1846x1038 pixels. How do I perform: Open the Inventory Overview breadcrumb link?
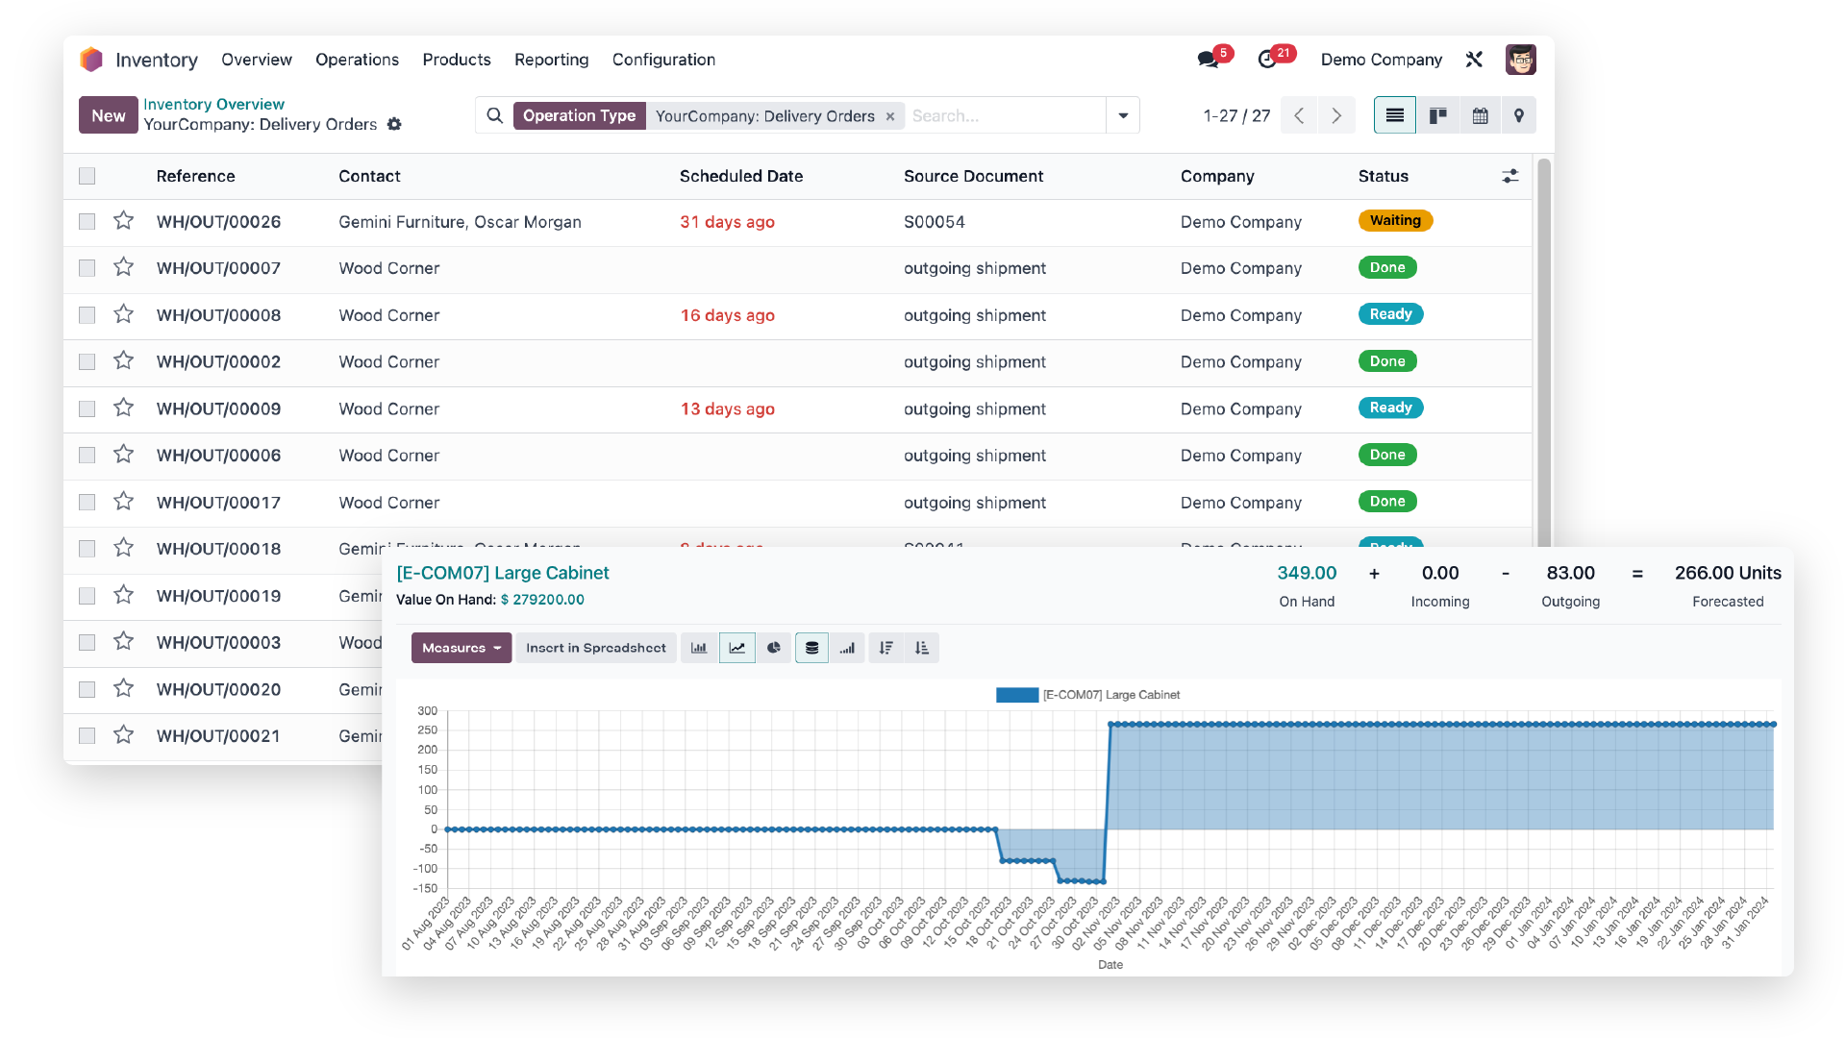pyautogui.click(x=212, y=104)
